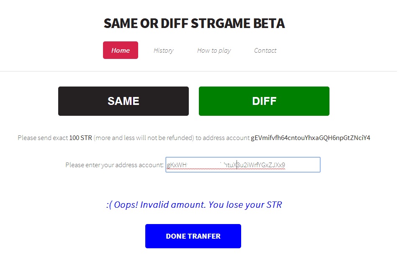Click the destination address starting with gEVmifv
The height and width of the screenshot is (265, 404).
pyautogui.click(x=310, y=138)
